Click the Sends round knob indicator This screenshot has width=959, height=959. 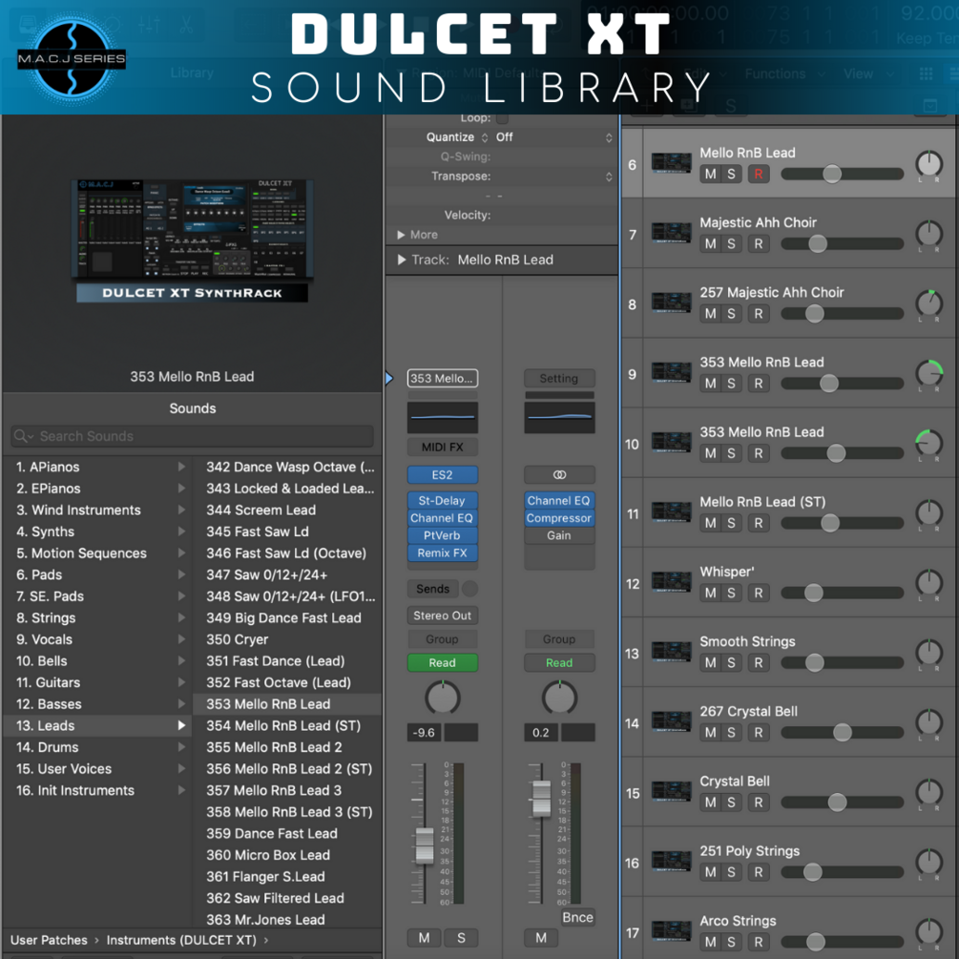[469, 589]
